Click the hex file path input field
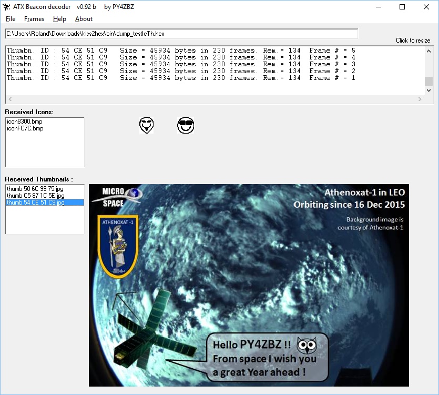Screen dimensions: 439x395 click(x=181, y=34)
